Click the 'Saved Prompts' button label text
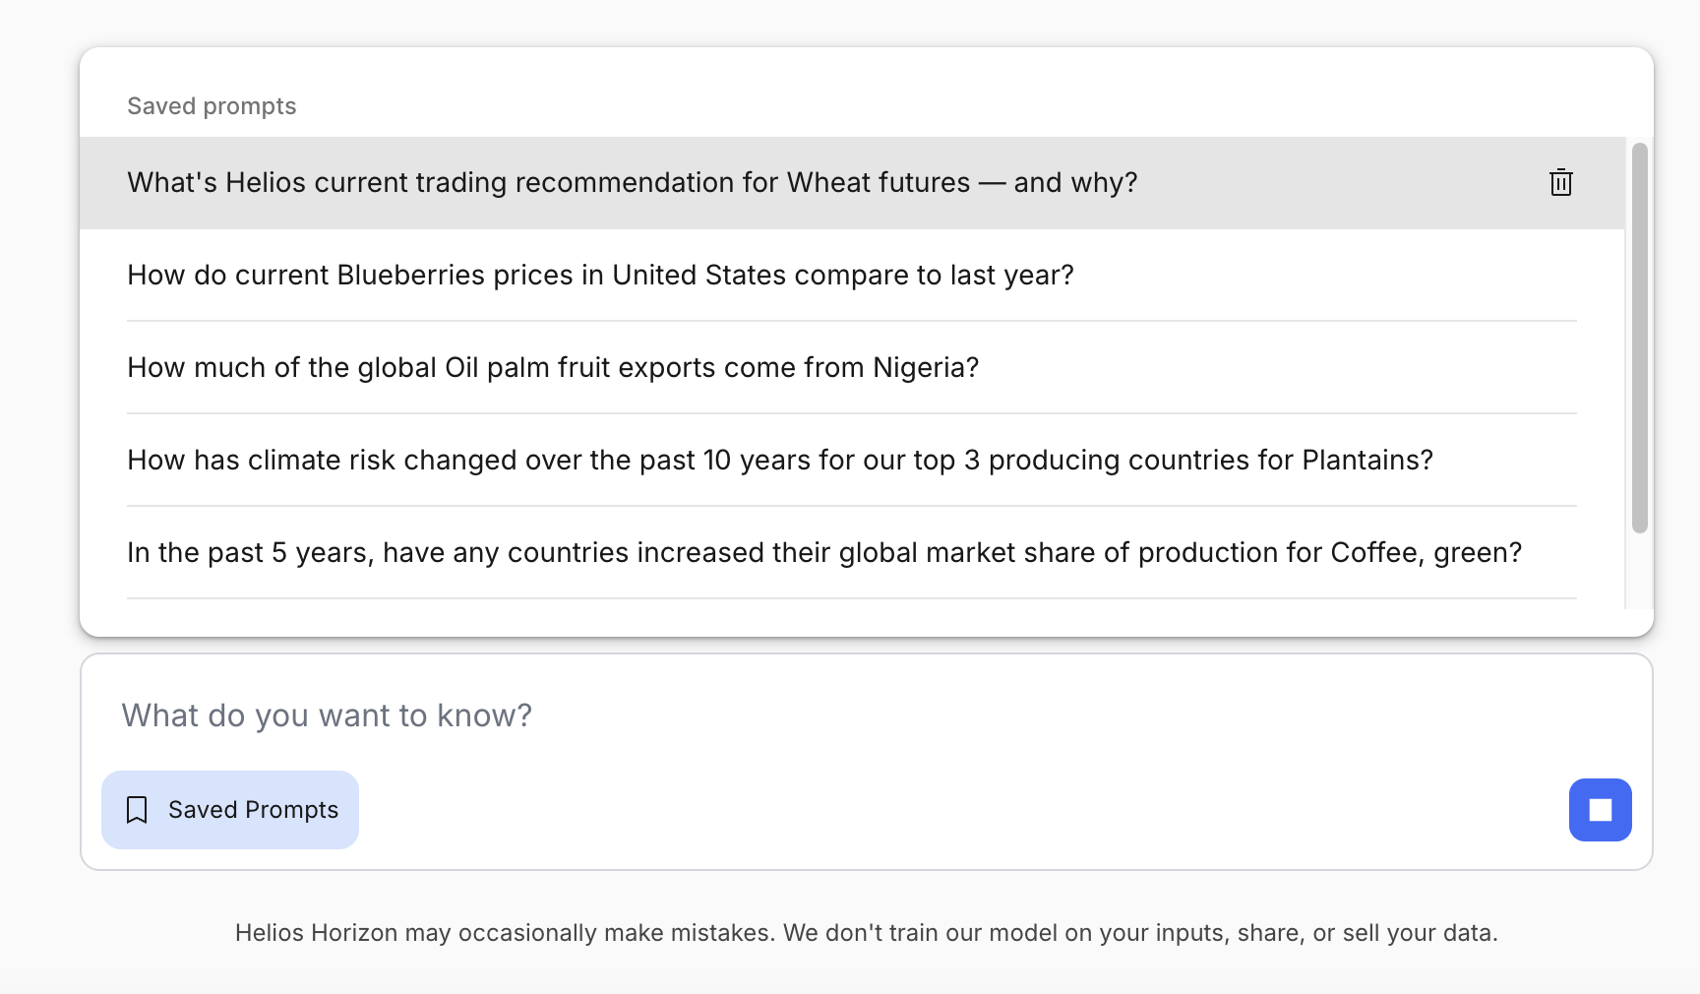 253,810
